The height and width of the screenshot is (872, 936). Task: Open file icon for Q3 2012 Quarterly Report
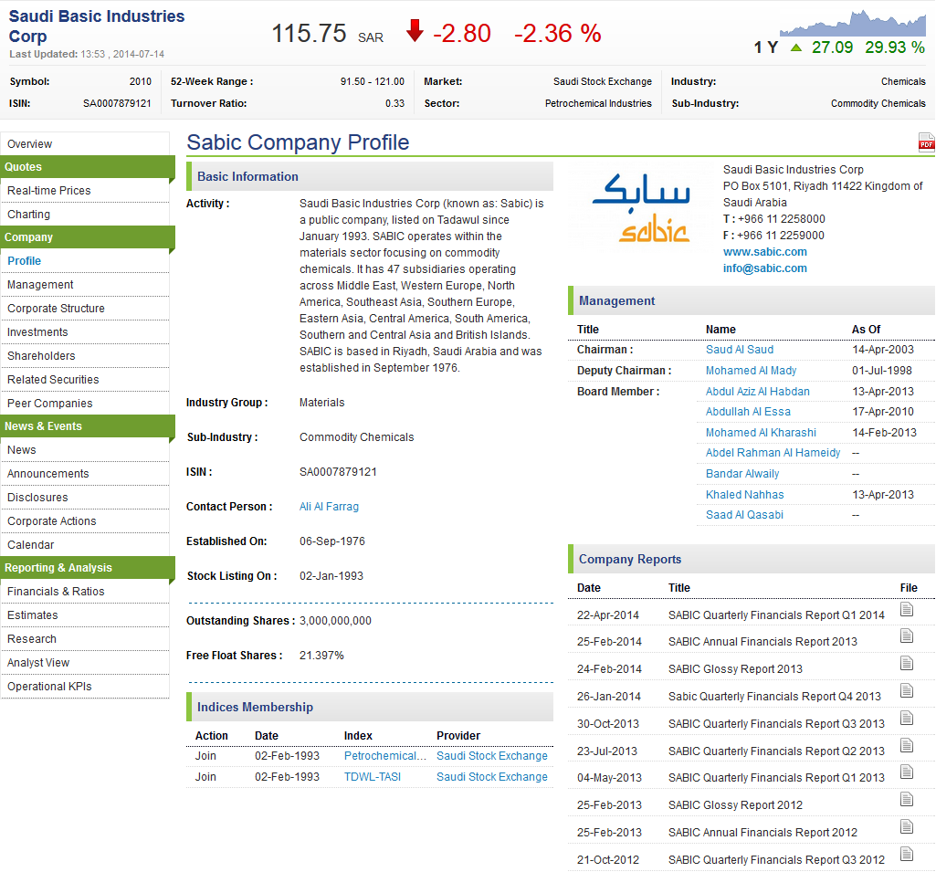tap(907, 854)
